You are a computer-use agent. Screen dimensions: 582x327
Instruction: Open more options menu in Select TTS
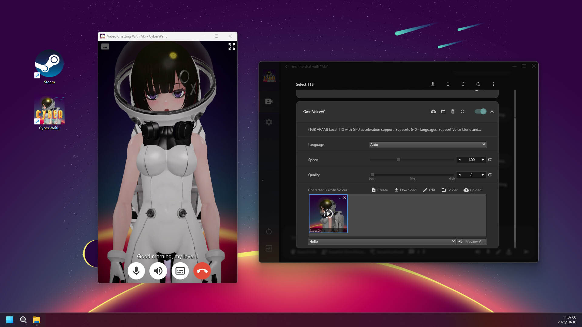[x=493, y=84]
